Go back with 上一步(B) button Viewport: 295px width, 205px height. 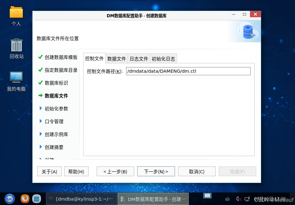(x=115, y=171)
